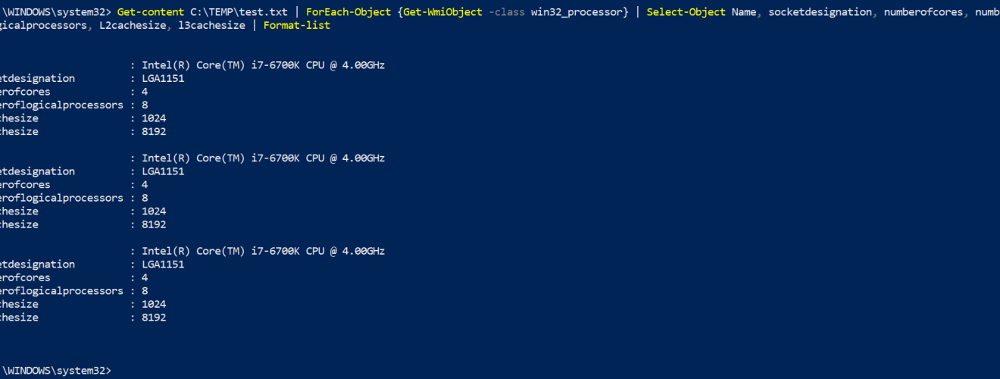The height and width of the screenshot is (379, 1000).
Task: Click the 1024 cache value in second block
Action: (x=154, y=211)
